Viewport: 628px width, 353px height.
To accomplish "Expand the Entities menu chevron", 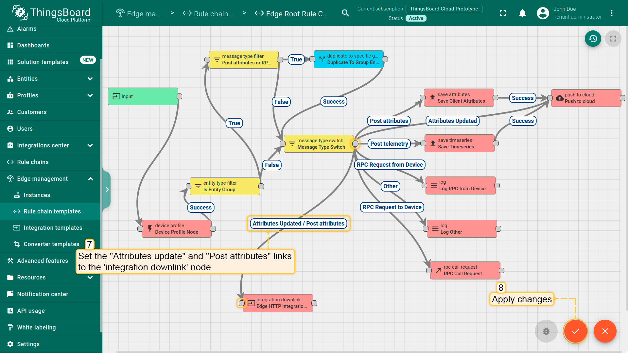I will click(90, 79).
